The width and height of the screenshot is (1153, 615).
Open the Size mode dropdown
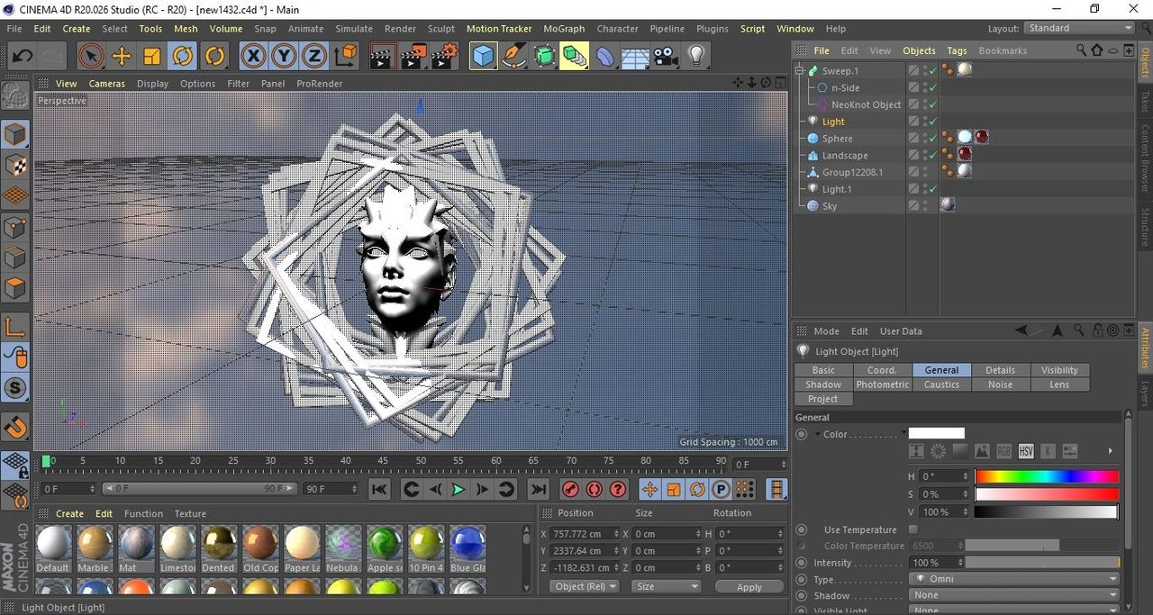point(666,586)
